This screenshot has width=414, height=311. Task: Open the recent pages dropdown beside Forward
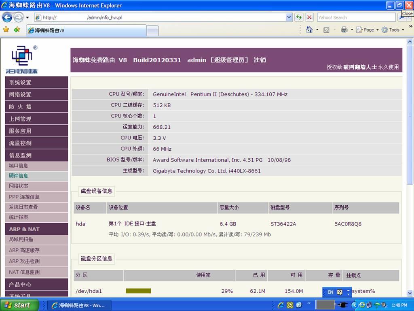[27, 18]
